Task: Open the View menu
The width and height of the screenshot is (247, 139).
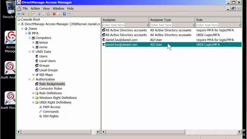Action: (x=46, y=8)
